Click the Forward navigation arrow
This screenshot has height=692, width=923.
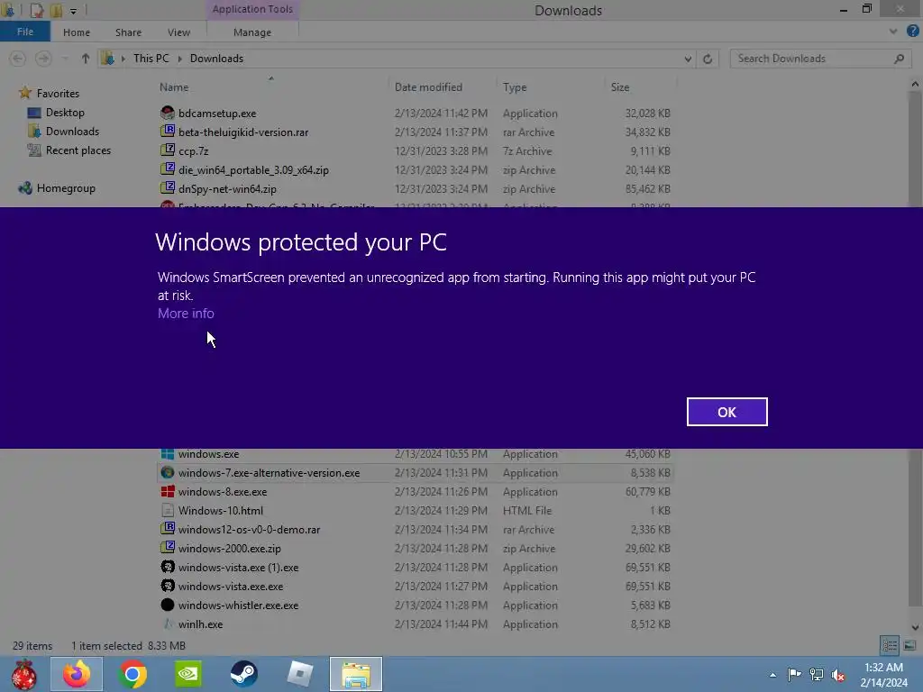43,59
